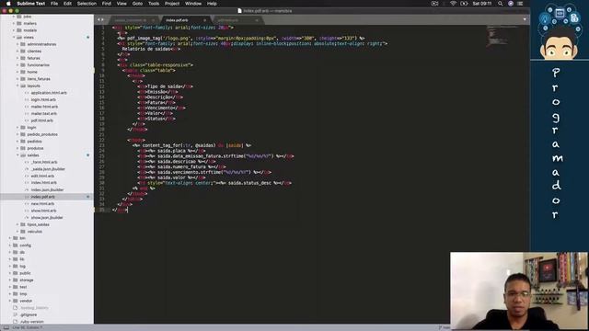This screenshot has width=589, height=331.
Task: Open the Sublime Text application menu
Action: pos(30,4)
